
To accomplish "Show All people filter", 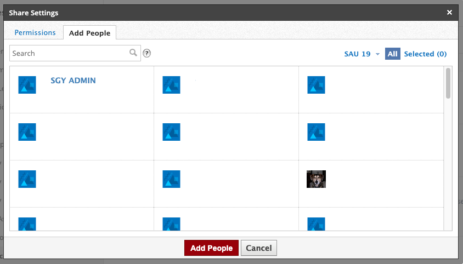I will (392, 54).
